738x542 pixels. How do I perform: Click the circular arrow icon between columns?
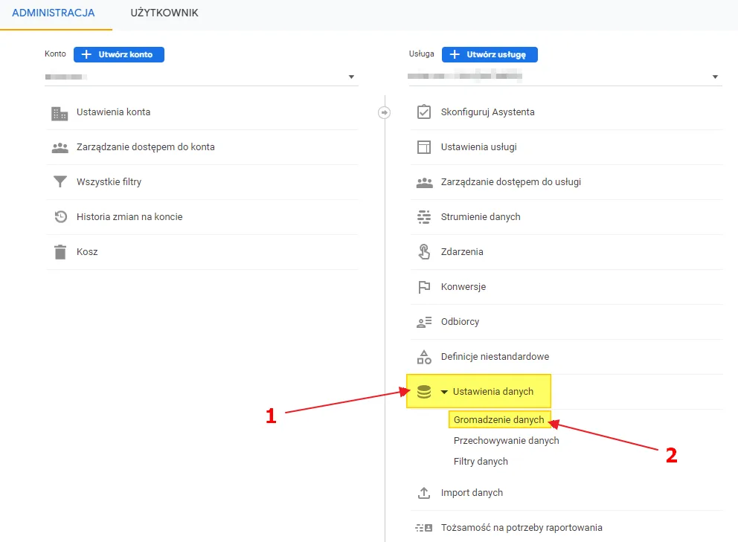point(385,112)
